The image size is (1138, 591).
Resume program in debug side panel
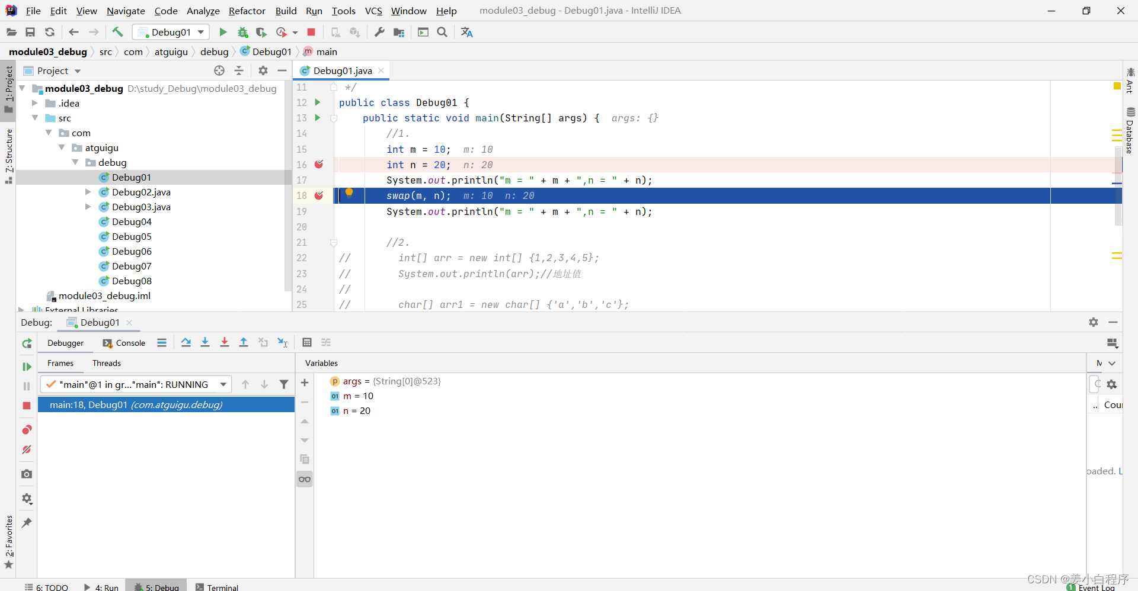click(27, 367)
